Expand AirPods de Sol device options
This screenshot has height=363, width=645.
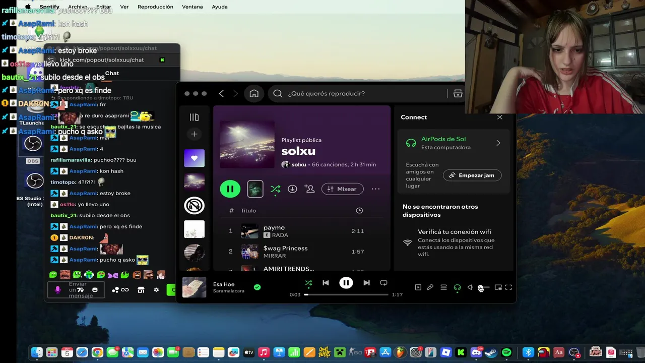498,143
